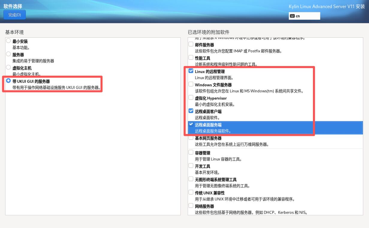Check the 性能工具 add-on

191,57
